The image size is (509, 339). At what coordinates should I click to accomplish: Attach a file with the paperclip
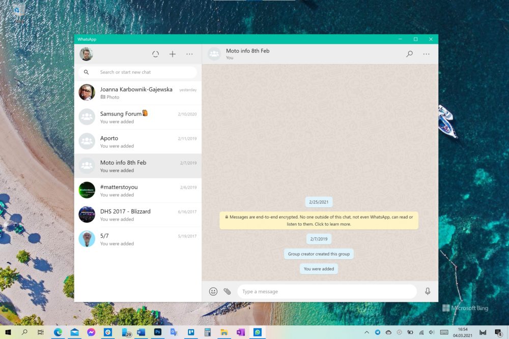(x=227, y=291)
